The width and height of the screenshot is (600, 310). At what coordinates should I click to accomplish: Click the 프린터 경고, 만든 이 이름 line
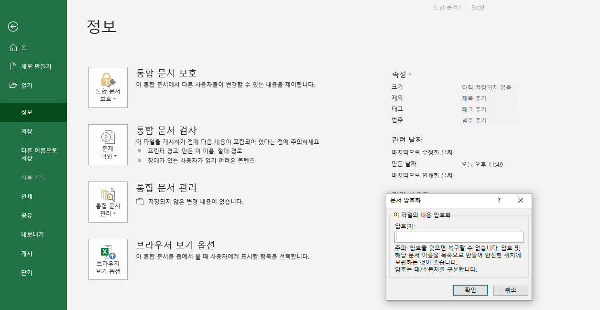(x=195, y=150)
